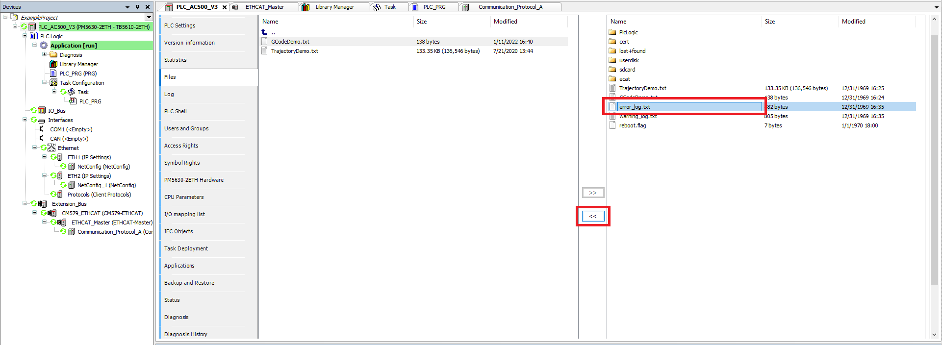This screenshot has height=345, width=942.
Task: Collapse the Extension_Bus tree node
Action: [x=25, y=204]
